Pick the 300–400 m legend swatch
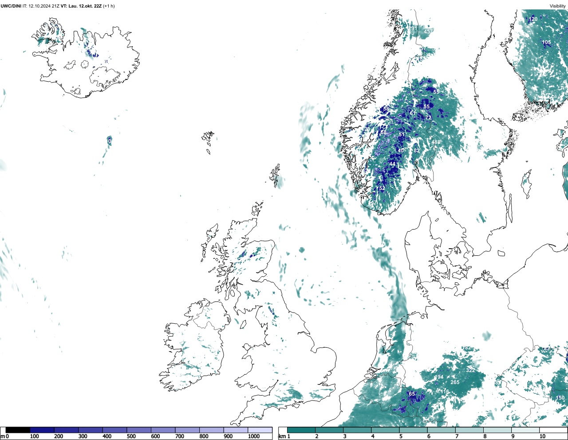This screenshot has height=440, width=568. point(91,430)
